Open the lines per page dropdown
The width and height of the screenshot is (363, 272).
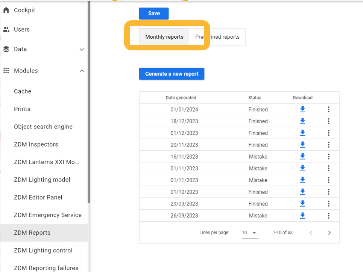pos(250,233)
